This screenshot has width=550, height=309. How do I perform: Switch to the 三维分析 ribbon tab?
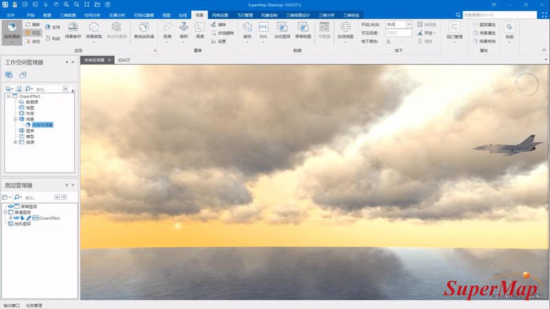[x=327, y=15]
